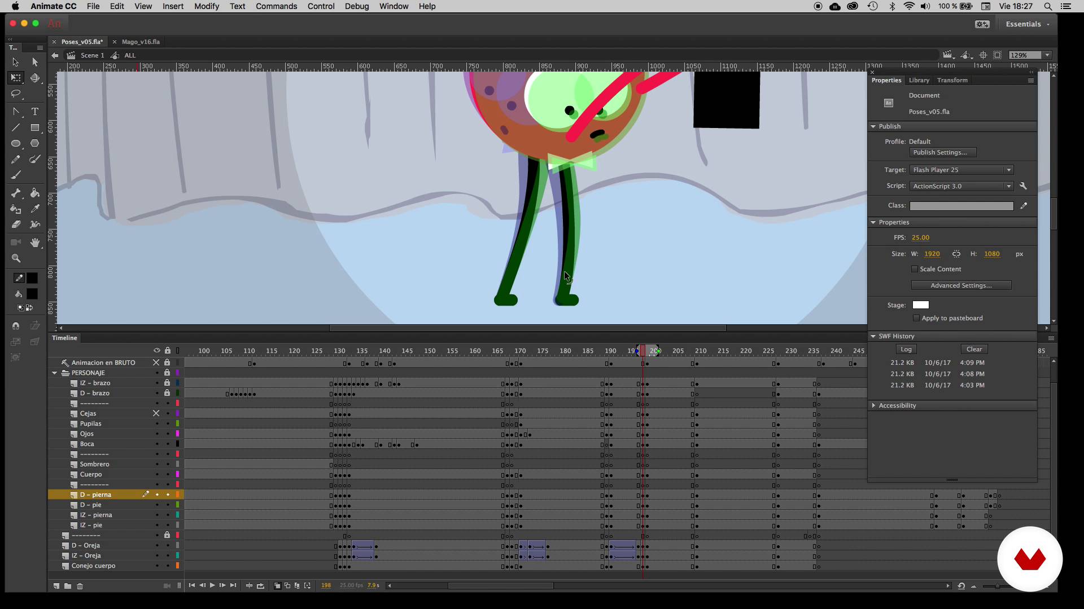
Task: Collapse the PERSONAJE layer folder
Action: click(x=55, y=373)
